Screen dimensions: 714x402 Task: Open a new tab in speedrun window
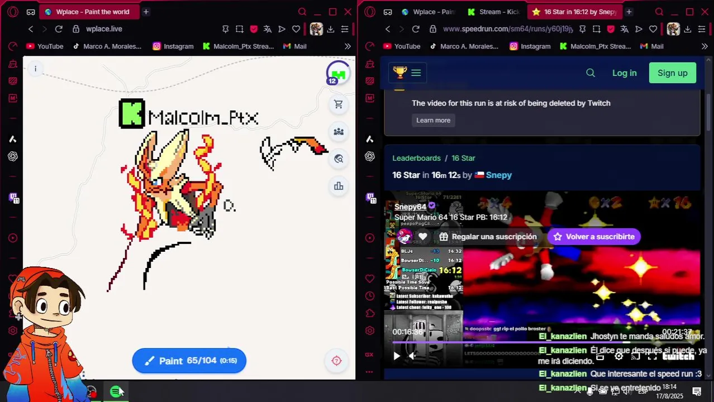[x=629, y=12]
